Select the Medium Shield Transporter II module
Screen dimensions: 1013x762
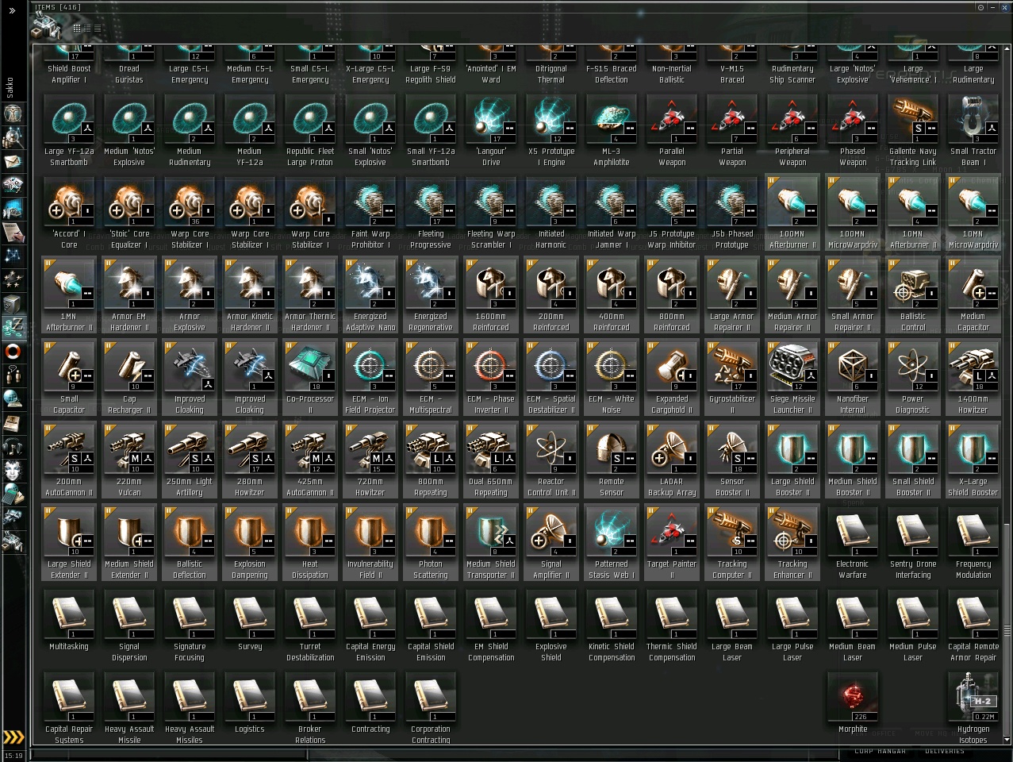coord(491,543)
